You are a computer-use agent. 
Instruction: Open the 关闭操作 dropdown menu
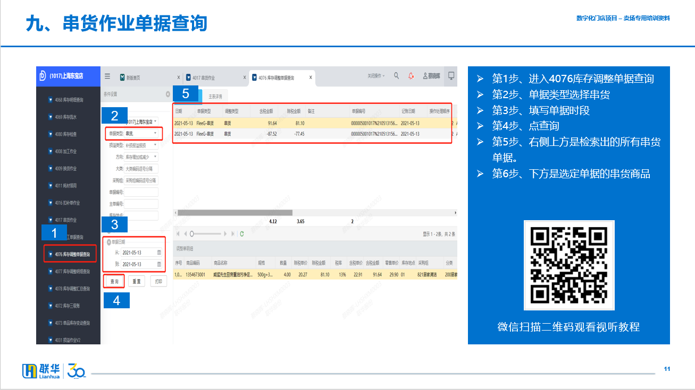tap(376, 76)
